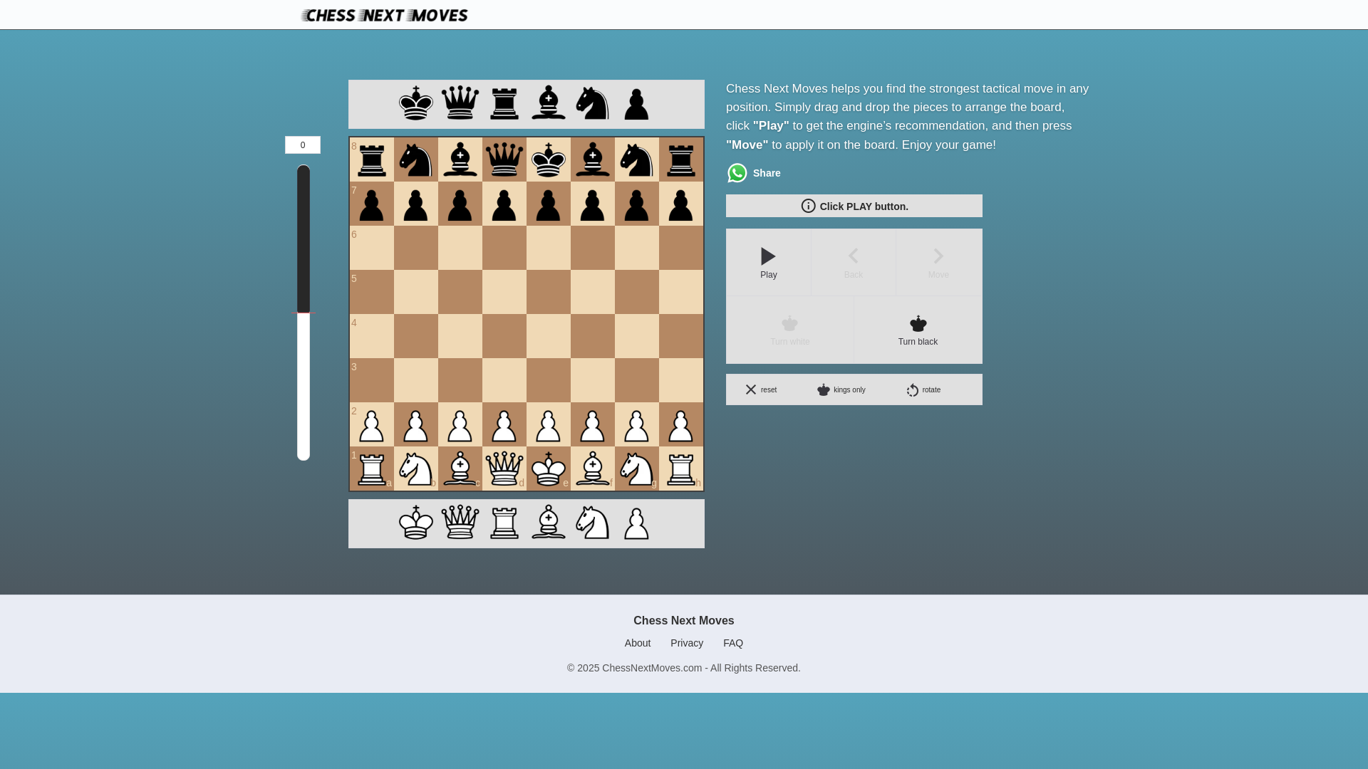Select the black pawn from top piece tray
The image size is (1368, 769).
(x=637, y=104)
